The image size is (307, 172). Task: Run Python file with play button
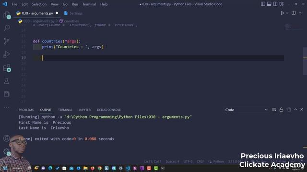[x=283, y=13]
